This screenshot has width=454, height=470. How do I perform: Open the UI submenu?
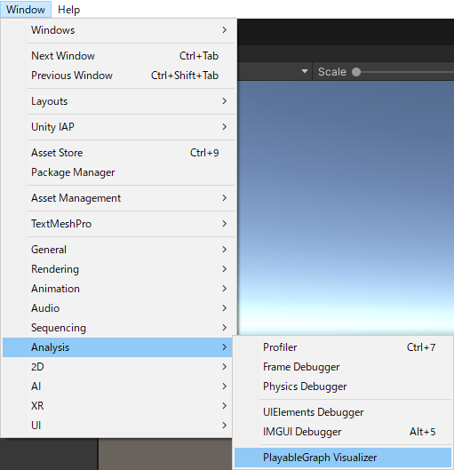tap(117, 425)
